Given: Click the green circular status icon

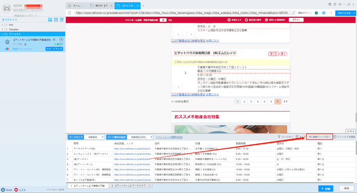Looking at the screenshot, I should [316, 13].
